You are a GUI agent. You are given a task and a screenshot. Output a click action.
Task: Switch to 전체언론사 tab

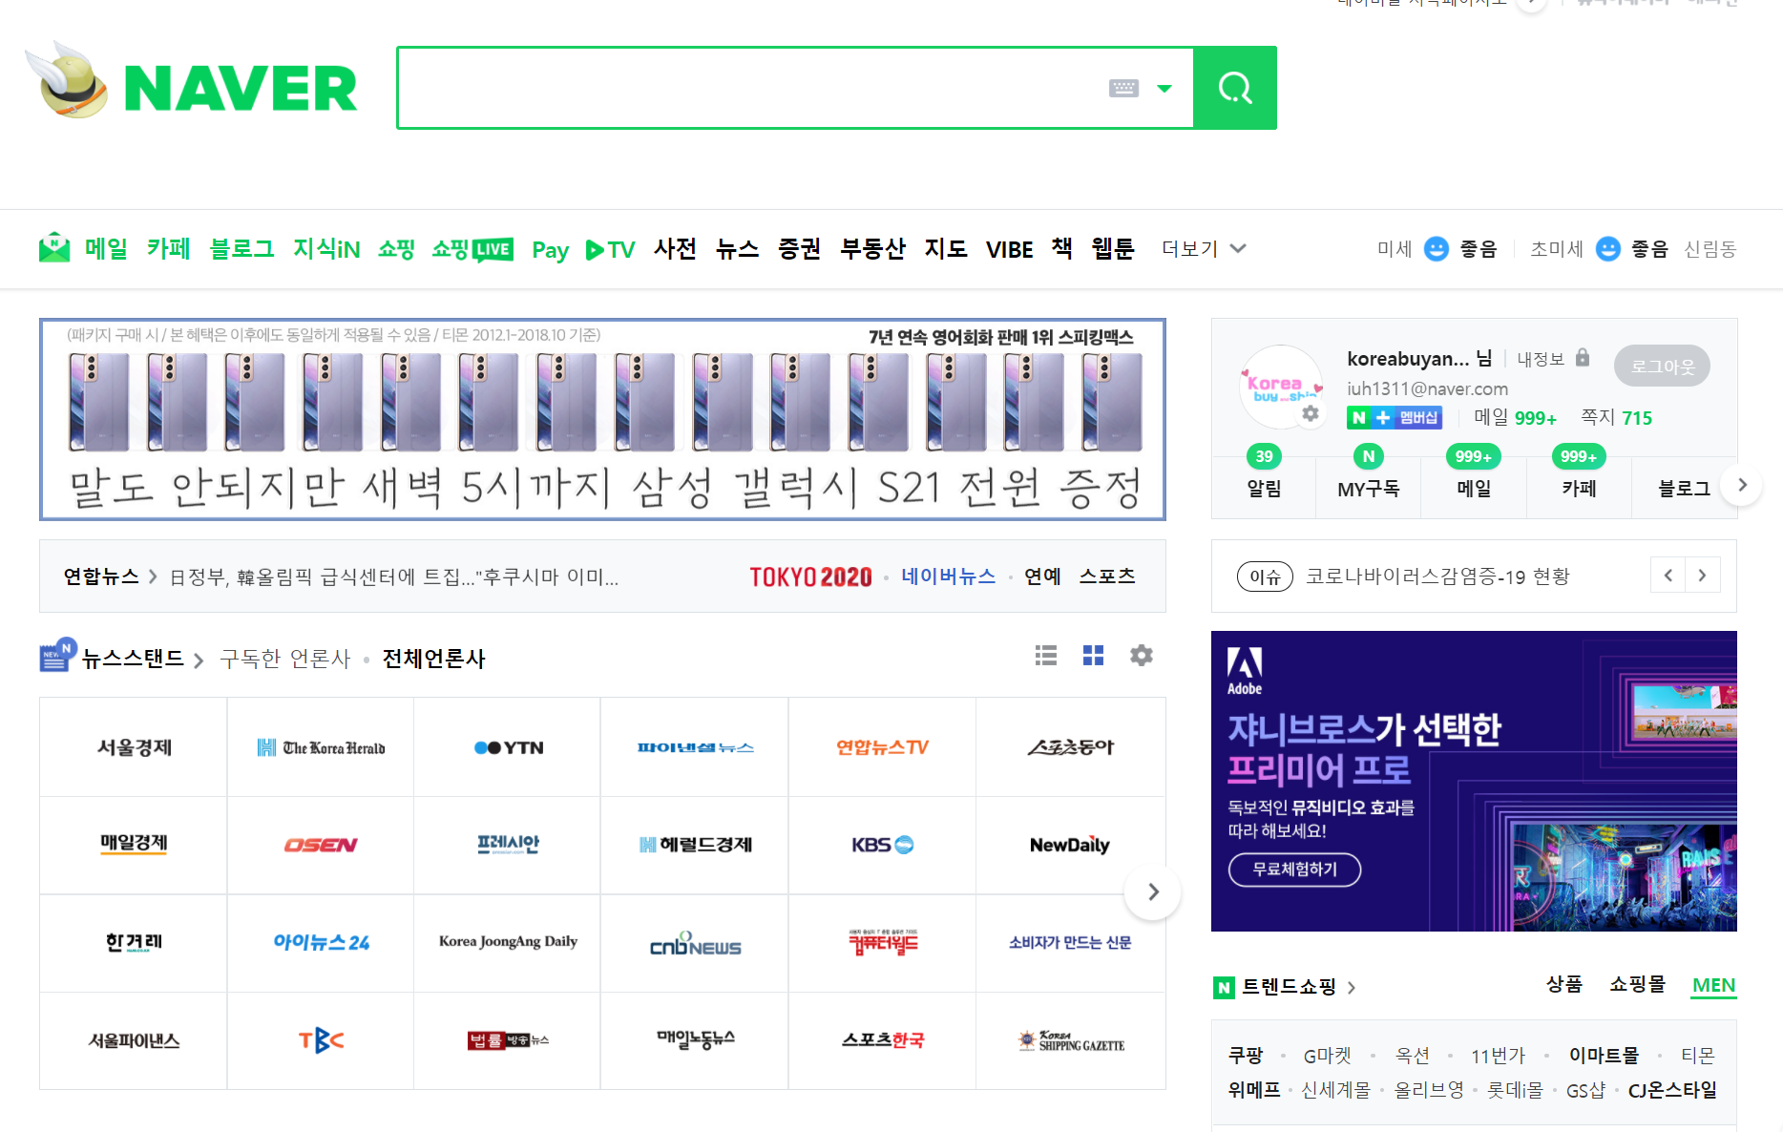point(433,659)
